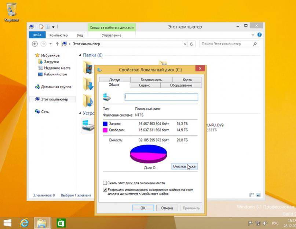Viewport: 296px width, 229px height.
Task: Go up one folder level arrow
Action: tap(57, 44)
